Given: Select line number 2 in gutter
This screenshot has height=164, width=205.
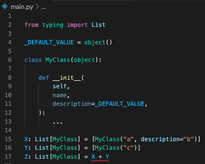Looking at the screenshot, I should click(10, 25).
